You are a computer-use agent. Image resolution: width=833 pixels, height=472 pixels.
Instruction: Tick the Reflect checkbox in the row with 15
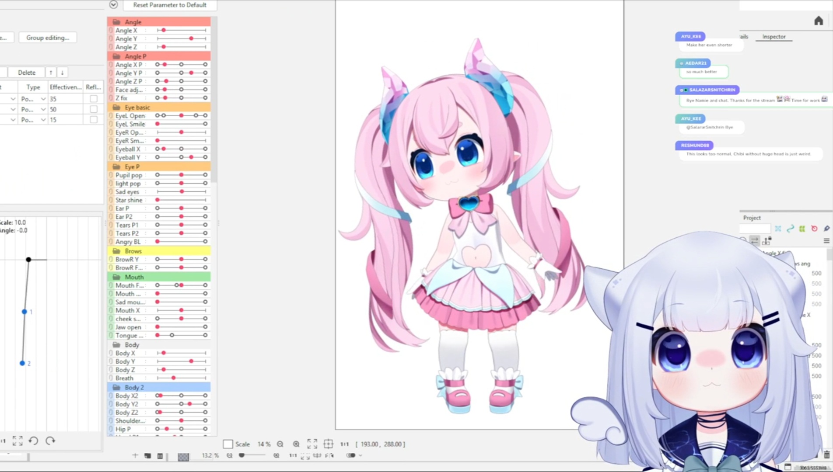94,120
